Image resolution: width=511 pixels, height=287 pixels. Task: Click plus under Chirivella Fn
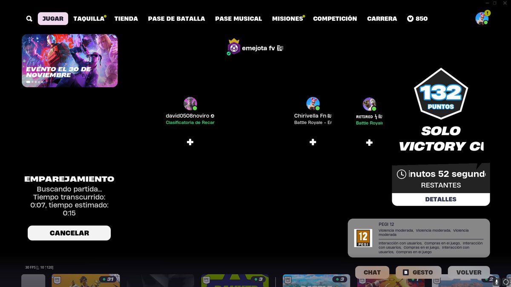point(313,142)
